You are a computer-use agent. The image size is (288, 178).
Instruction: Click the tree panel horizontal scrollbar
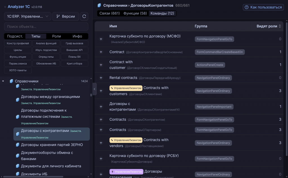click(33, 177)
